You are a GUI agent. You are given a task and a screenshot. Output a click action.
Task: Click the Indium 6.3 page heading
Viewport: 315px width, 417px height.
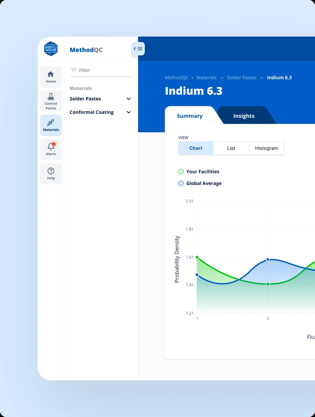coord(194,91)
